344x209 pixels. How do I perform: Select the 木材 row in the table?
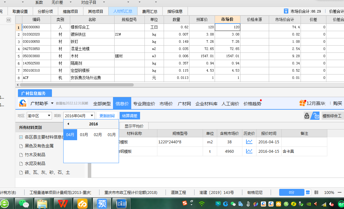tap(180, 56)
